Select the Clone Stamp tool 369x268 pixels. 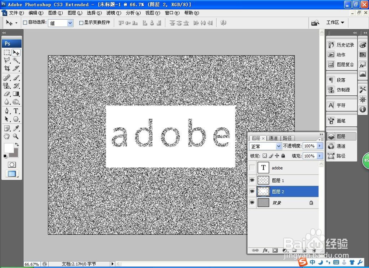pyautogui.click(x=7, y=85)
